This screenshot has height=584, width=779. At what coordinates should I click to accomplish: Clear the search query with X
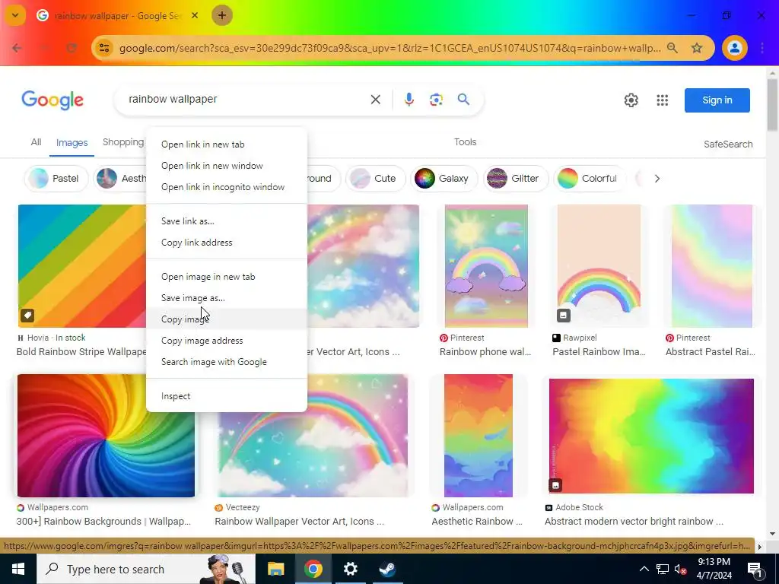click(x=376, y=100)
